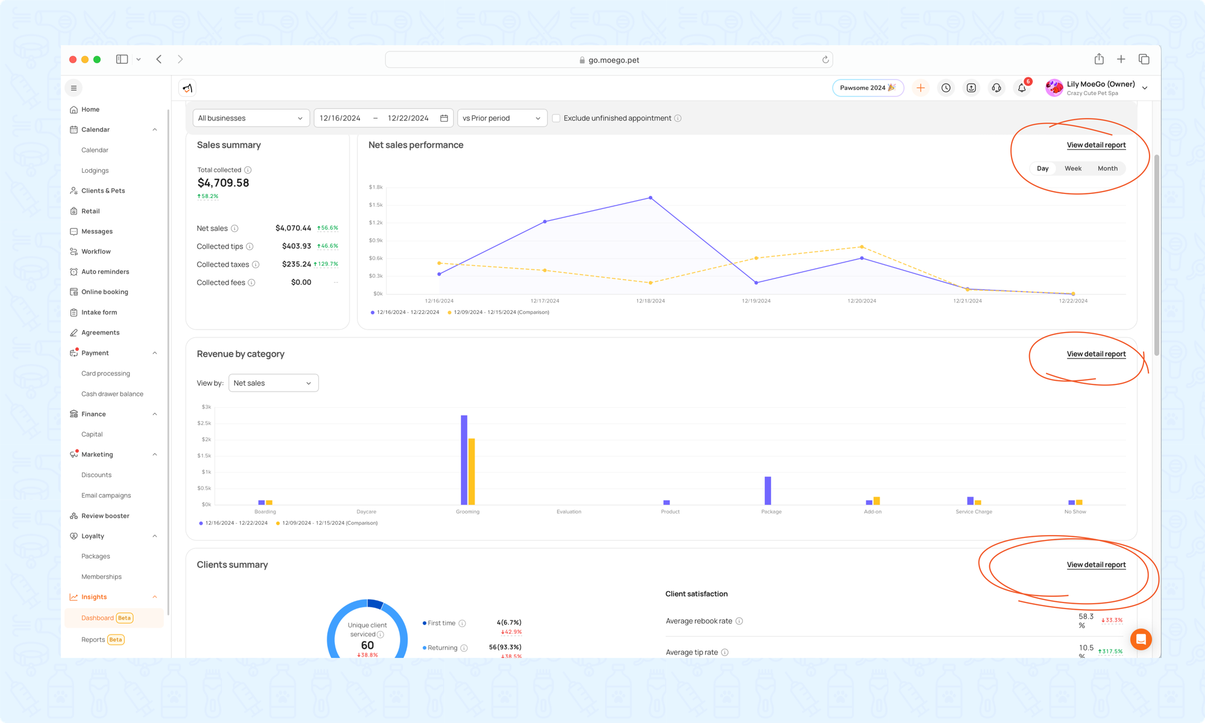Click the date range picker field

point(384,118)
